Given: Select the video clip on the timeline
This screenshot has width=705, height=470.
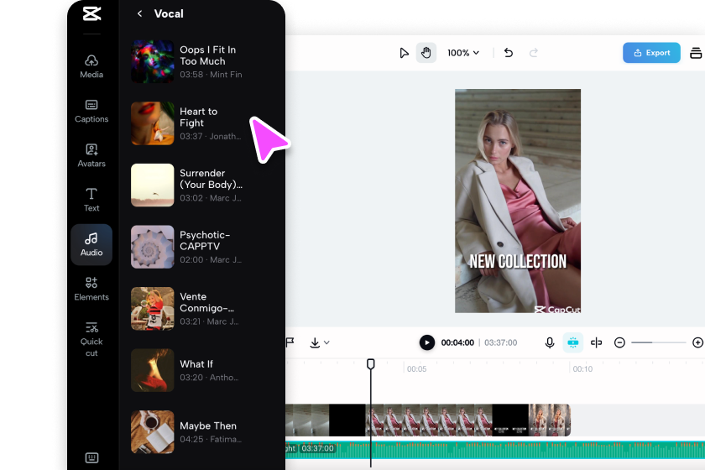Looking at the screenshot, I should click(x=427, y=420).
